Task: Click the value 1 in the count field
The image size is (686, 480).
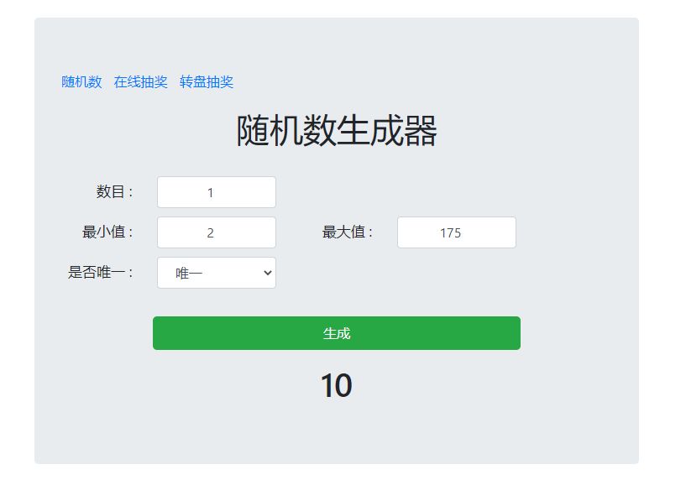Action: pyautogui.click(x=211, y=193)
